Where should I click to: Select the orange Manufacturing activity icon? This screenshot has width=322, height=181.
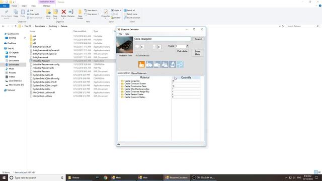(x=141, y=64)
